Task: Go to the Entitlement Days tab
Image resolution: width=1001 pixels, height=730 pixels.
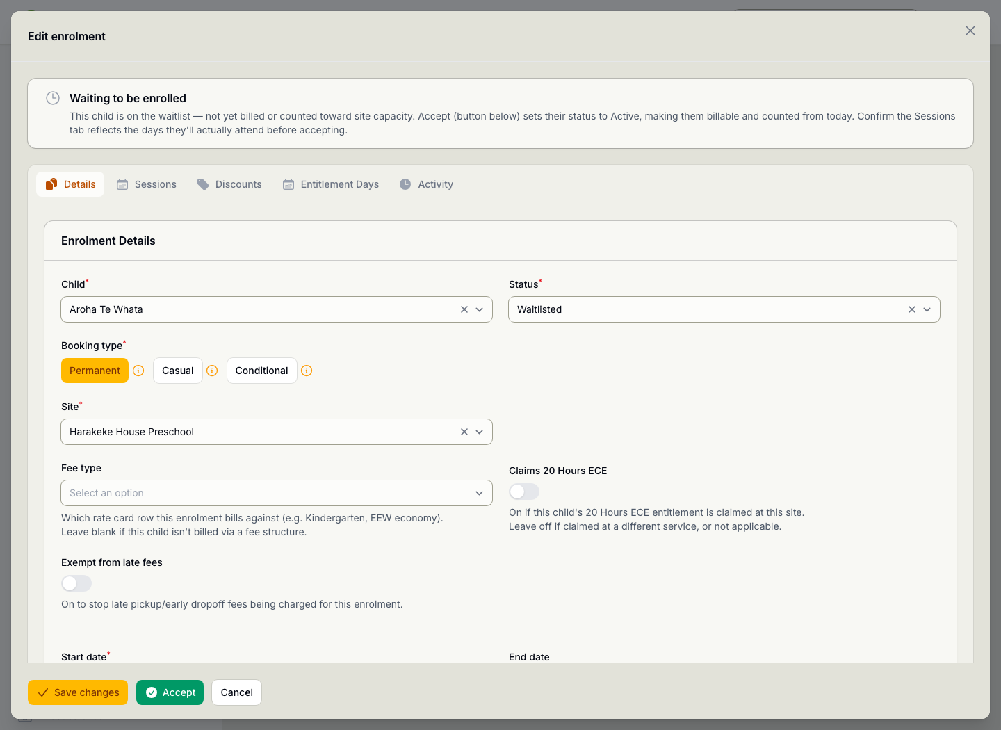Action: 331,184
